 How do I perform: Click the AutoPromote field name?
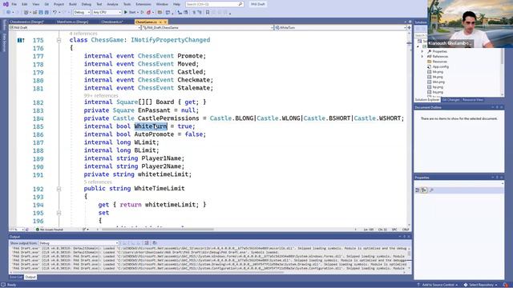(154, 134)
